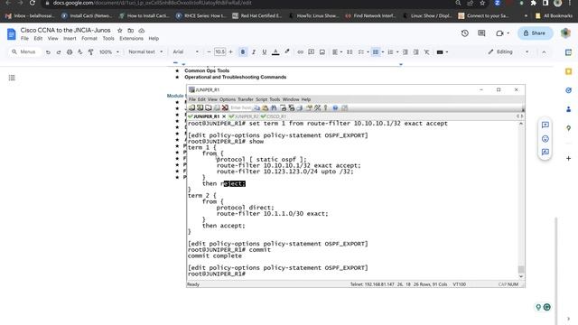Open the Docs Insert menu
Screen dimensions: 578x325
click(x=70, y=38)
